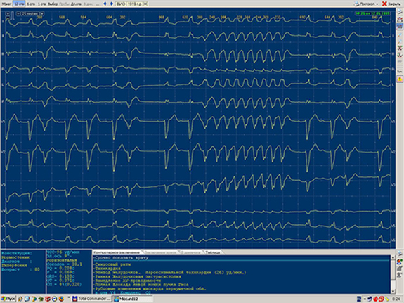Click the blue right arrow to go forward
The image size is (404, 303).
(x=111, y=4)
